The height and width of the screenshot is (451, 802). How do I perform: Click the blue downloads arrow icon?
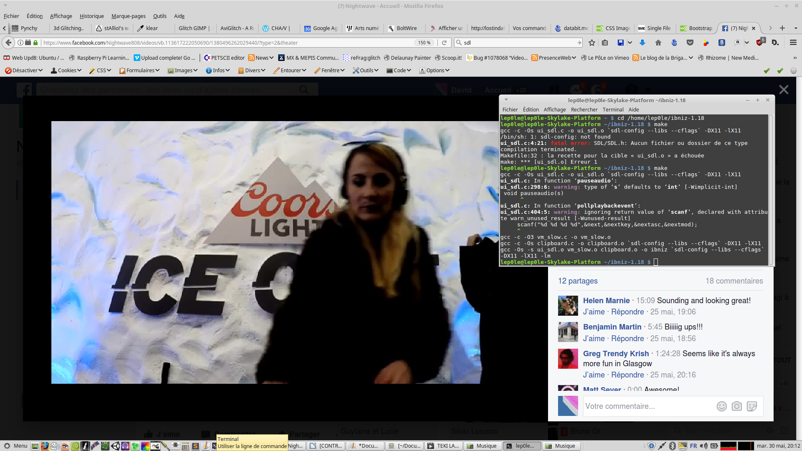point(642,43)
